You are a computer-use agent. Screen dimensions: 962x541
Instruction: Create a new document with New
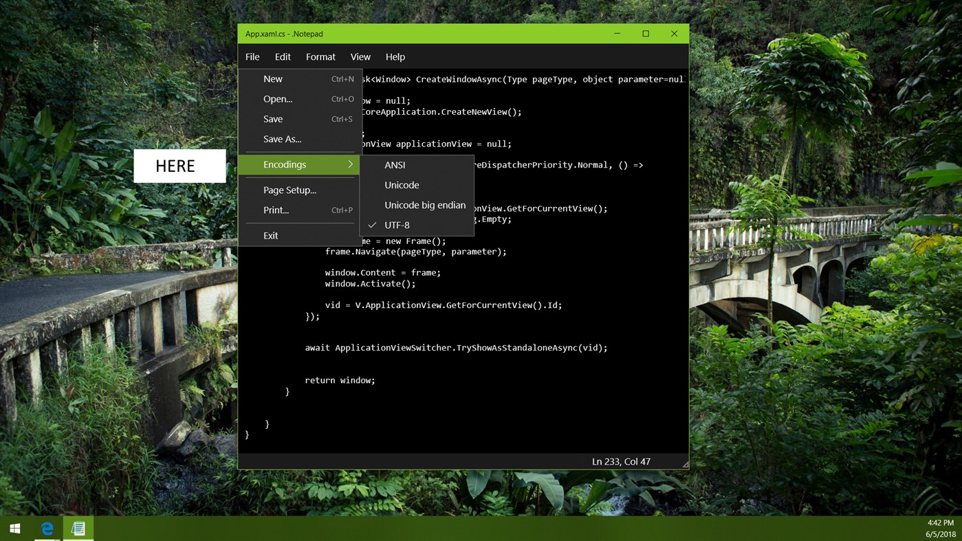[x=273, y=78]
